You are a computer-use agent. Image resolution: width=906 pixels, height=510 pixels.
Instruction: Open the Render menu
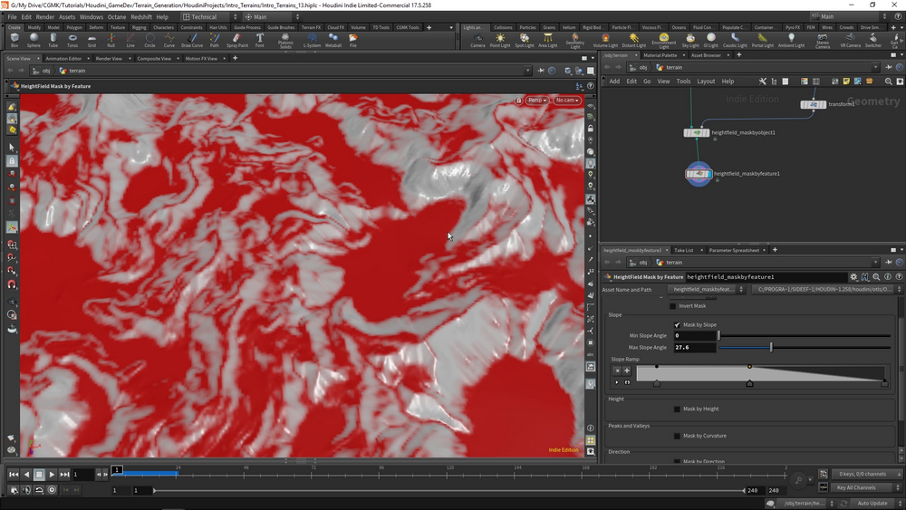45,16
